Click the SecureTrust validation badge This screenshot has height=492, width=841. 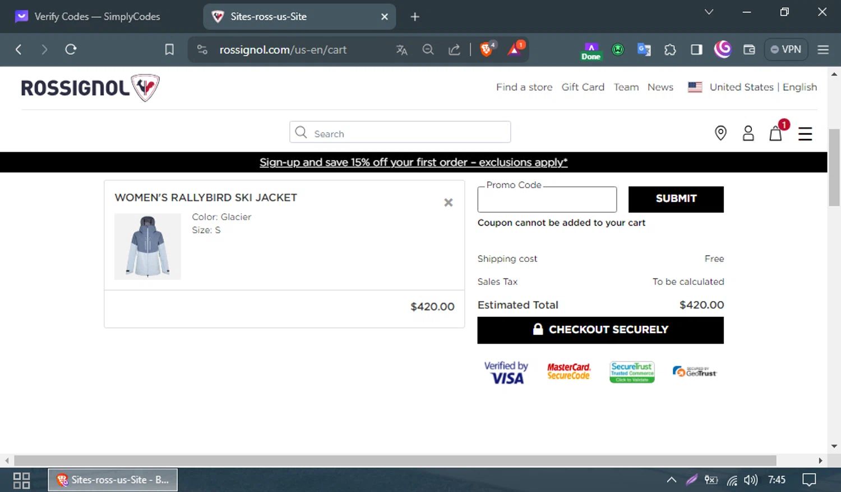coord(632,372)
